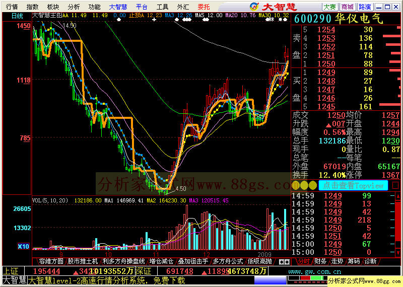Click the MA20 10.76 label
This screenshot has height=287, width=403.
click(x=240, y=16)
